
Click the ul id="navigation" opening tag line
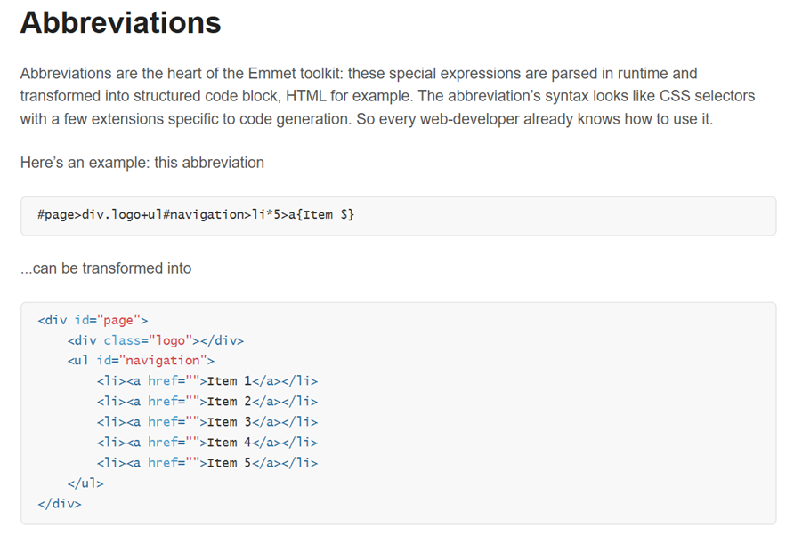[x=141, y=361]
